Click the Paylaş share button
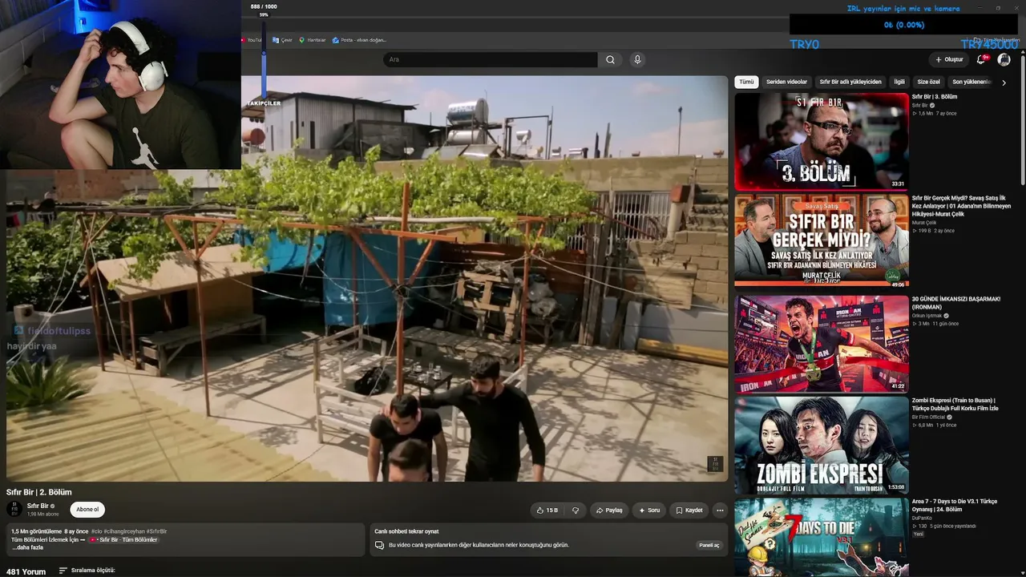The width and height of the screenshot is (1026, 577). pos(609,510)
